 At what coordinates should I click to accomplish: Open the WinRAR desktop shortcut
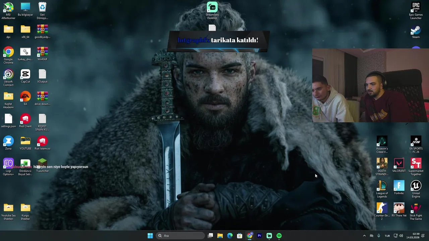pos(42,54)
